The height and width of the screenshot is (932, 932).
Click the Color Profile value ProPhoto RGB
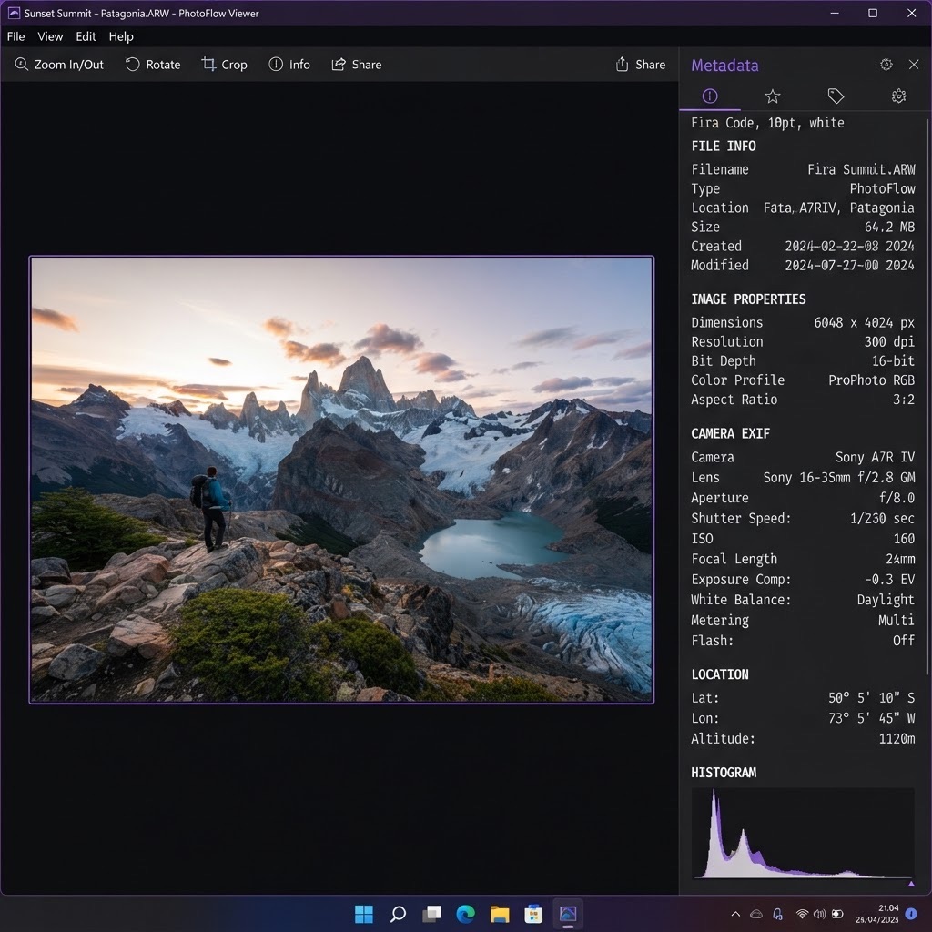tap(871, 380)
